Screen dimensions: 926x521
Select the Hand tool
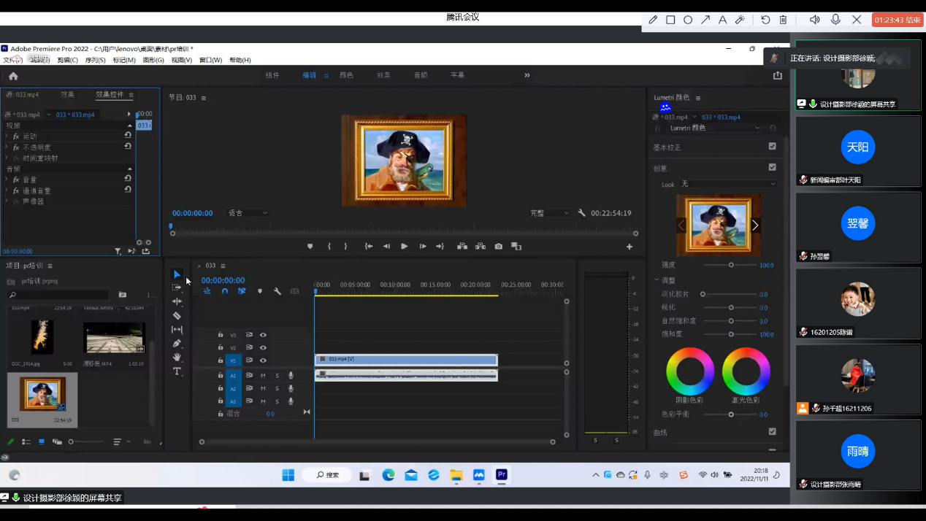point(177,358)
